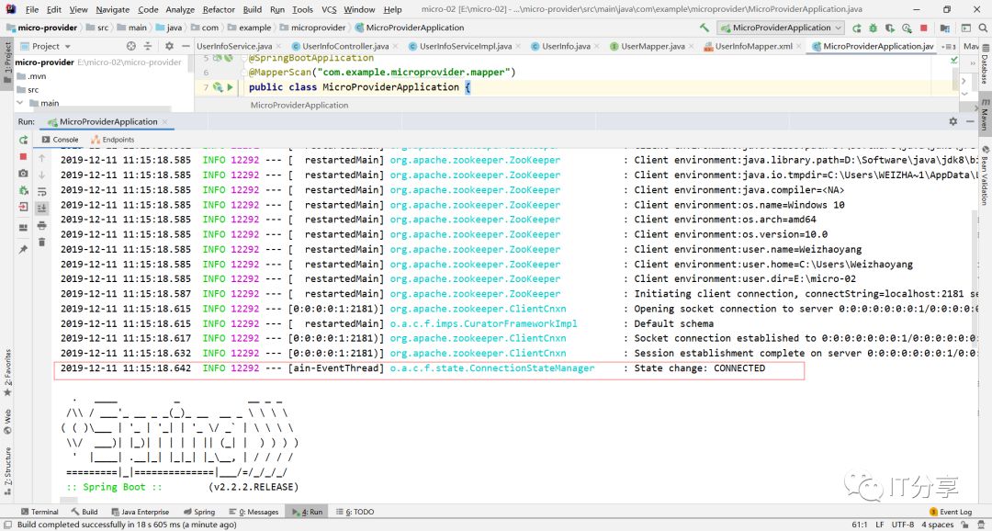Toggle the pin tab button in Run panel

click(x=23, y=249)
